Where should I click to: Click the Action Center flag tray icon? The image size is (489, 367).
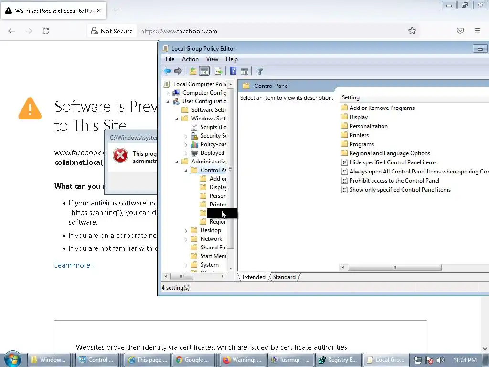click(x=429, y=360)
